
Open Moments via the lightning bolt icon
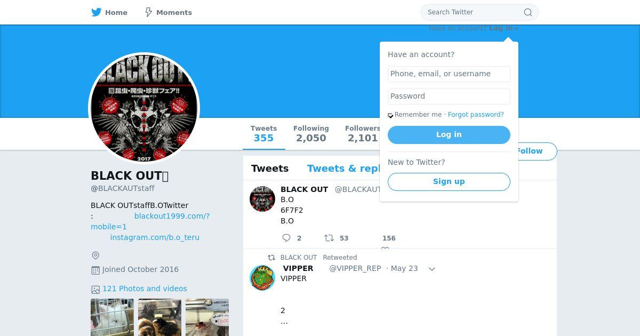(x=149, y=12)
